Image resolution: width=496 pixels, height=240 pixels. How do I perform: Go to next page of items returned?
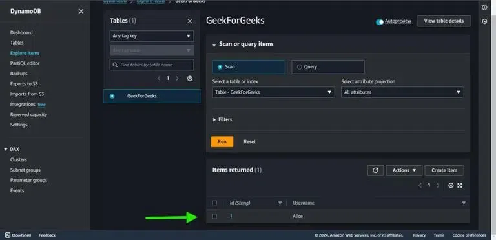(438, 185)
